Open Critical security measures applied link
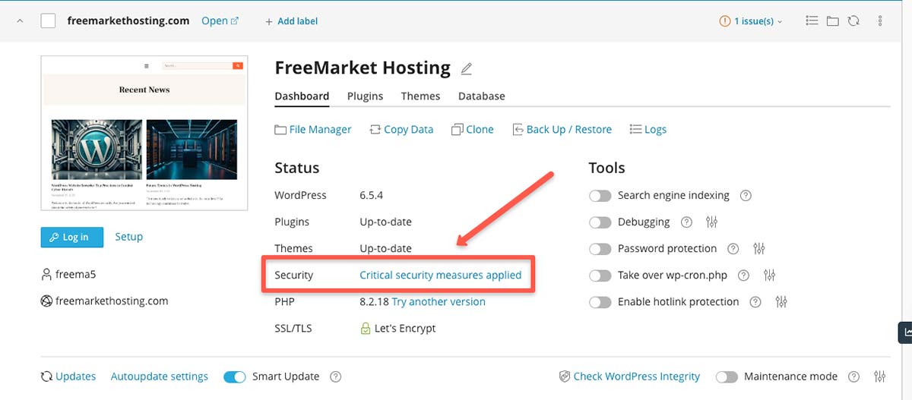The height and width of the screenshot is (400, 912). tap(440, 275)
